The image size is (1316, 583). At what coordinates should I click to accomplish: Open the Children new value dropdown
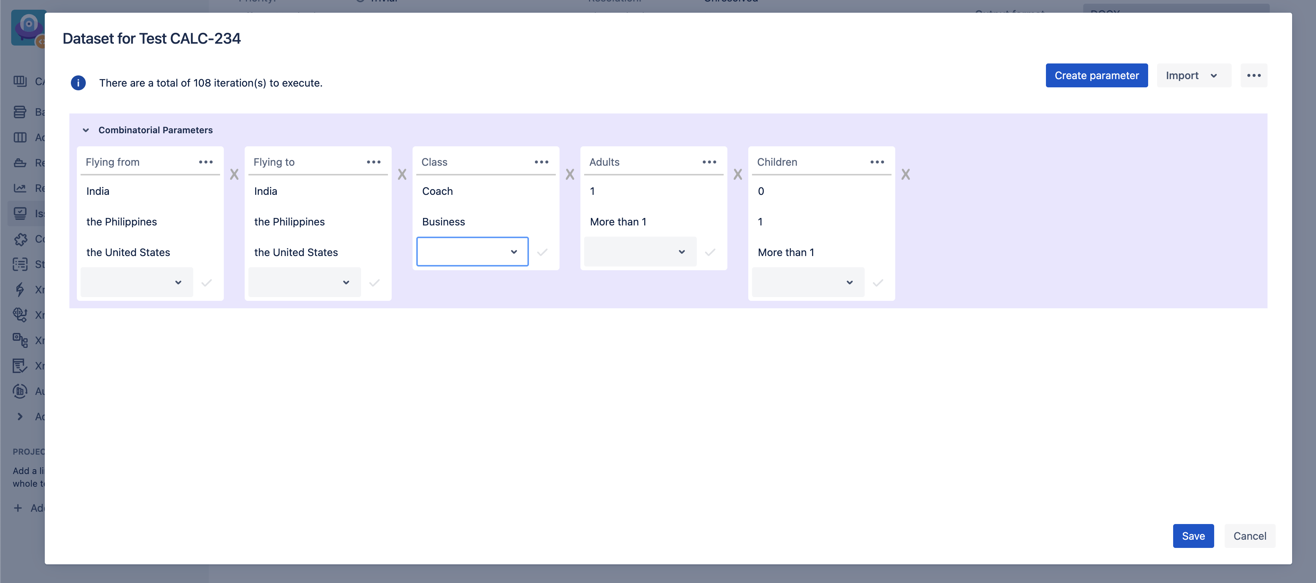[808, 282]
